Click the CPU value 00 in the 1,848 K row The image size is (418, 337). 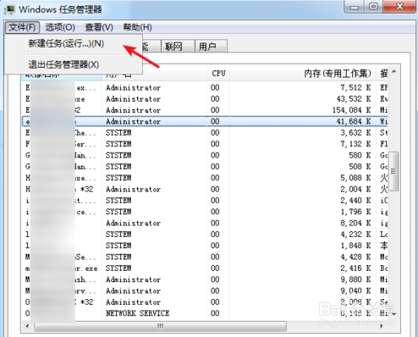[x=215, y=246]
